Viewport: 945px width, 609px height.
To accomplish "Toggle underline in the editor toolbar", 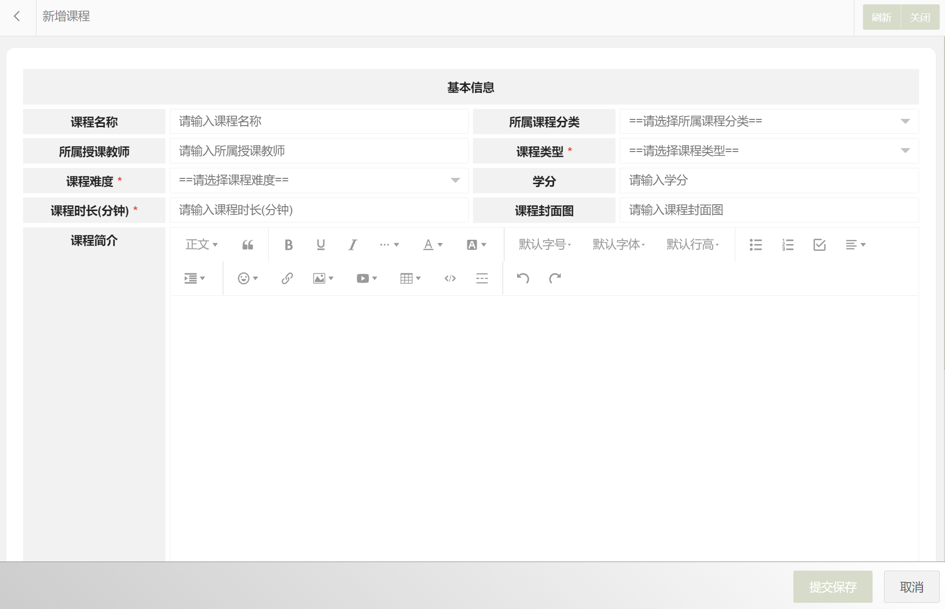I will point(320,245).
